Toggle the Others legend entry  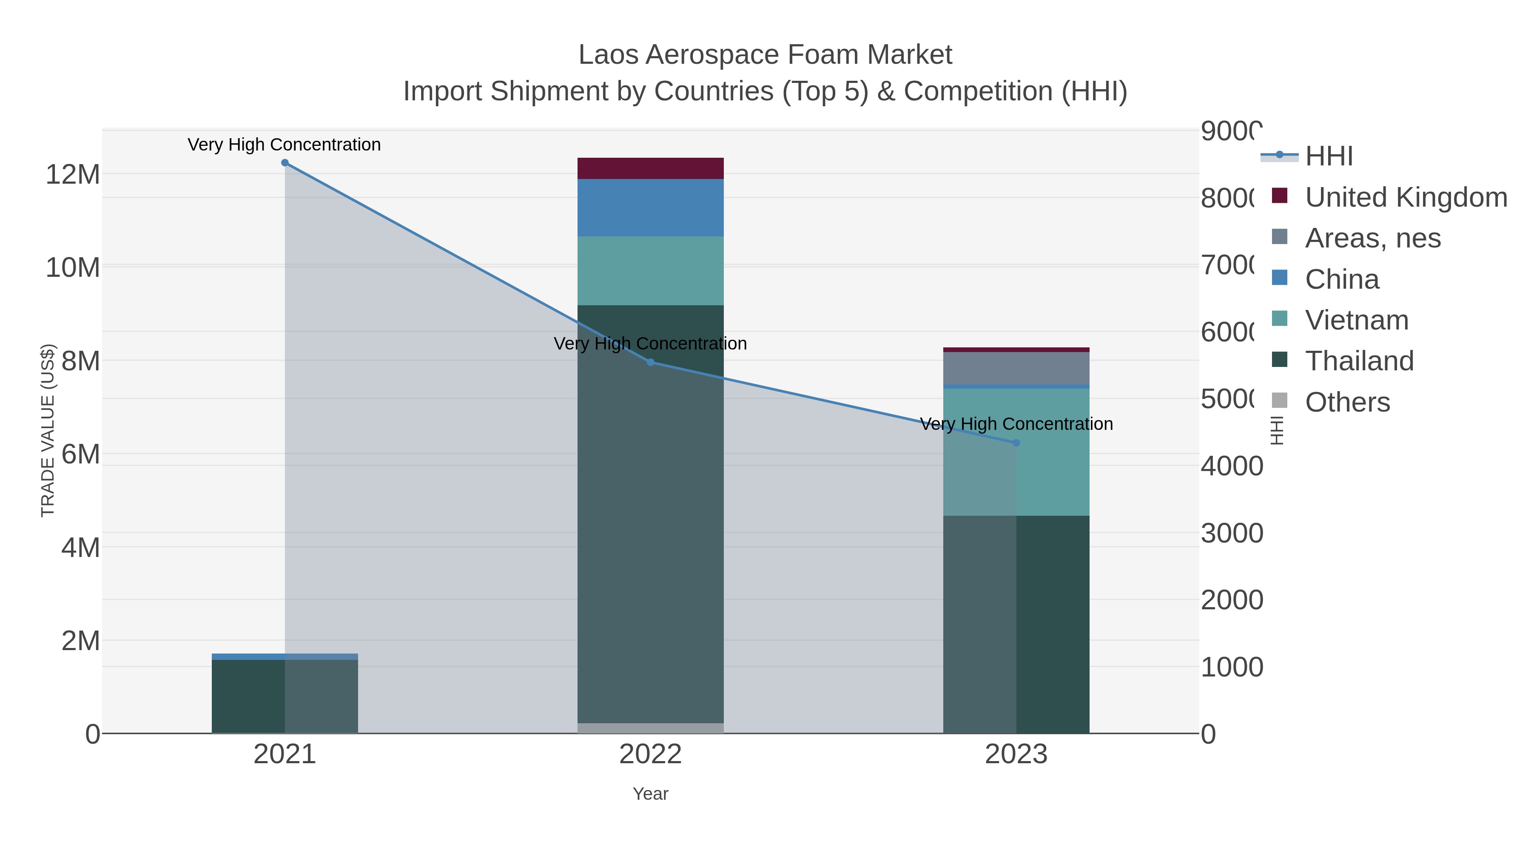point(1330,402)
